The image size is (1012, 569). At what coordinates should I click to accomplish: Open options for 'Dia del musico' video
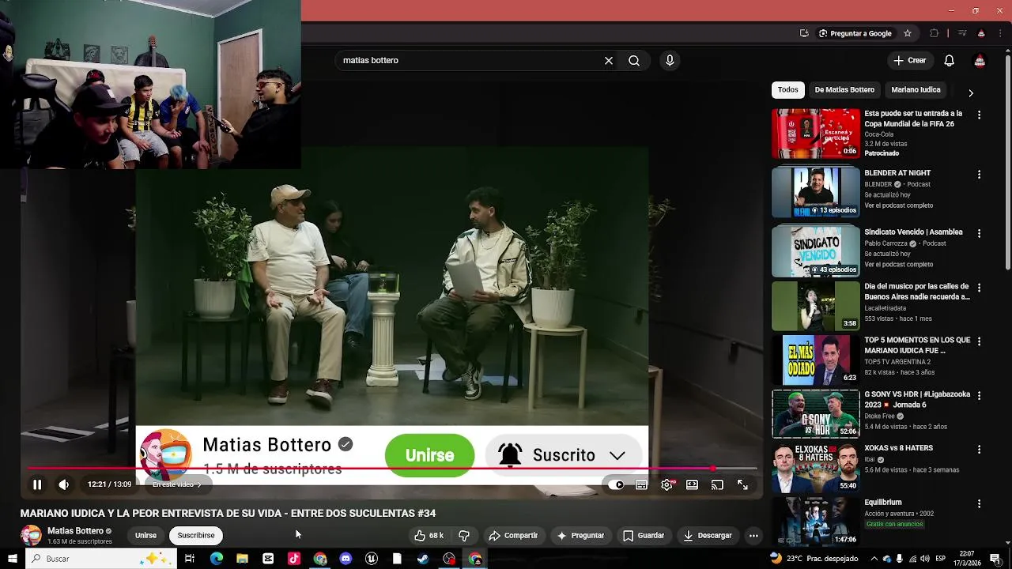pyautogui.click(x=979, y=288)
